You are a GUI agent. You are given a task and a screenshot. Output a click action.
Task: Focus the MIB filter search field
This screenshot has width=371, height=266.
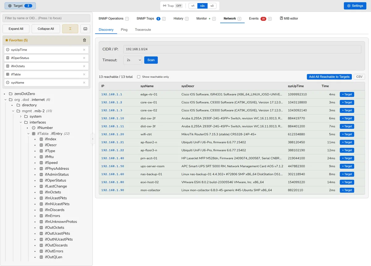pyautogui.click(x=46, y=18)
